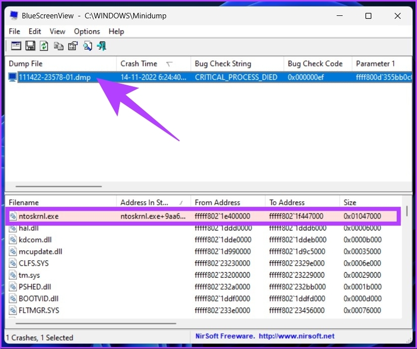Image resolution: width=417 pixels, height=349 pixels.
Task: Open the Options menu
Action: click(x=87, y=31)
